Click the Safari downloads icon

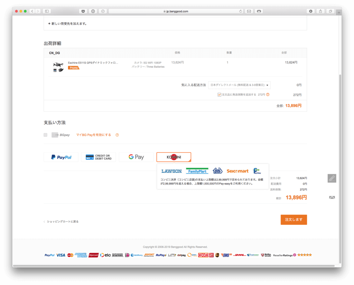310,11
